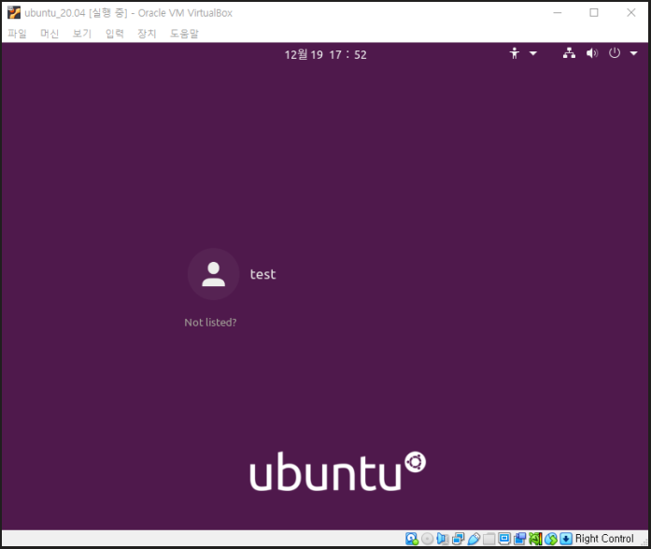Click the display settings status icon

click(x=504, y=539)
